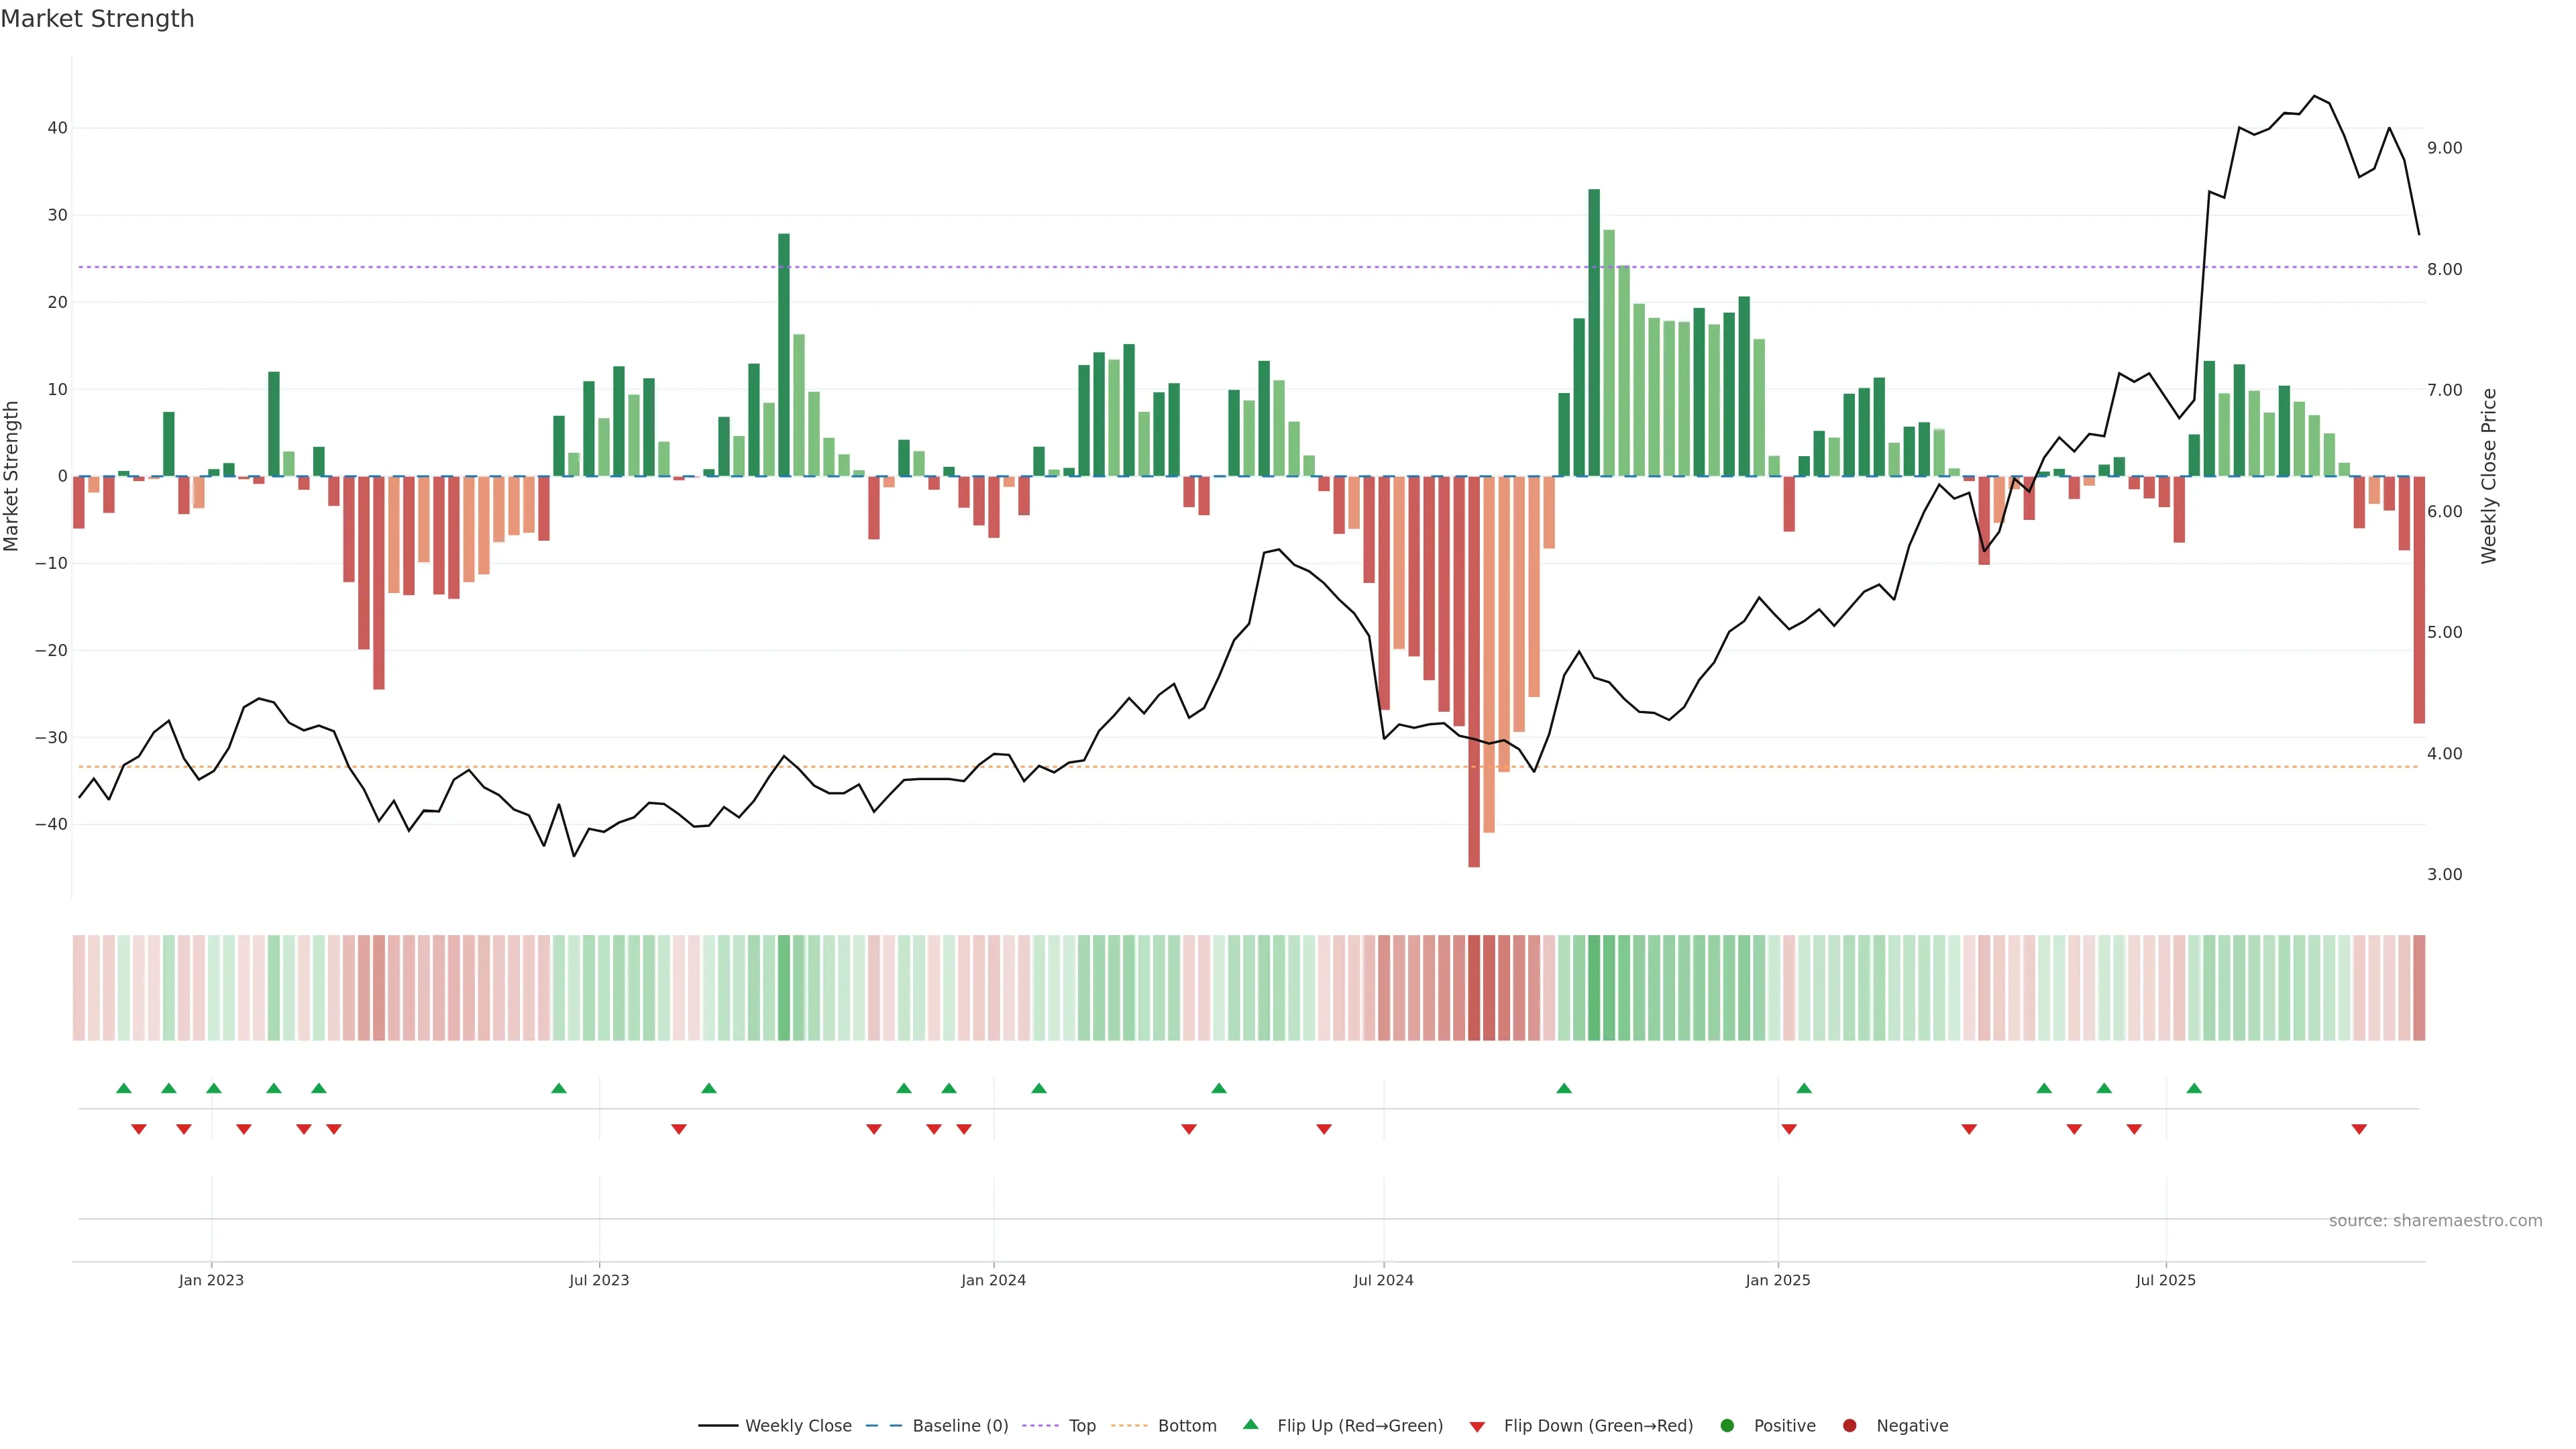Click the Weekly Close Price axis title
This screenshot has width=2576, height=1449.
(x=2489, y=476)
